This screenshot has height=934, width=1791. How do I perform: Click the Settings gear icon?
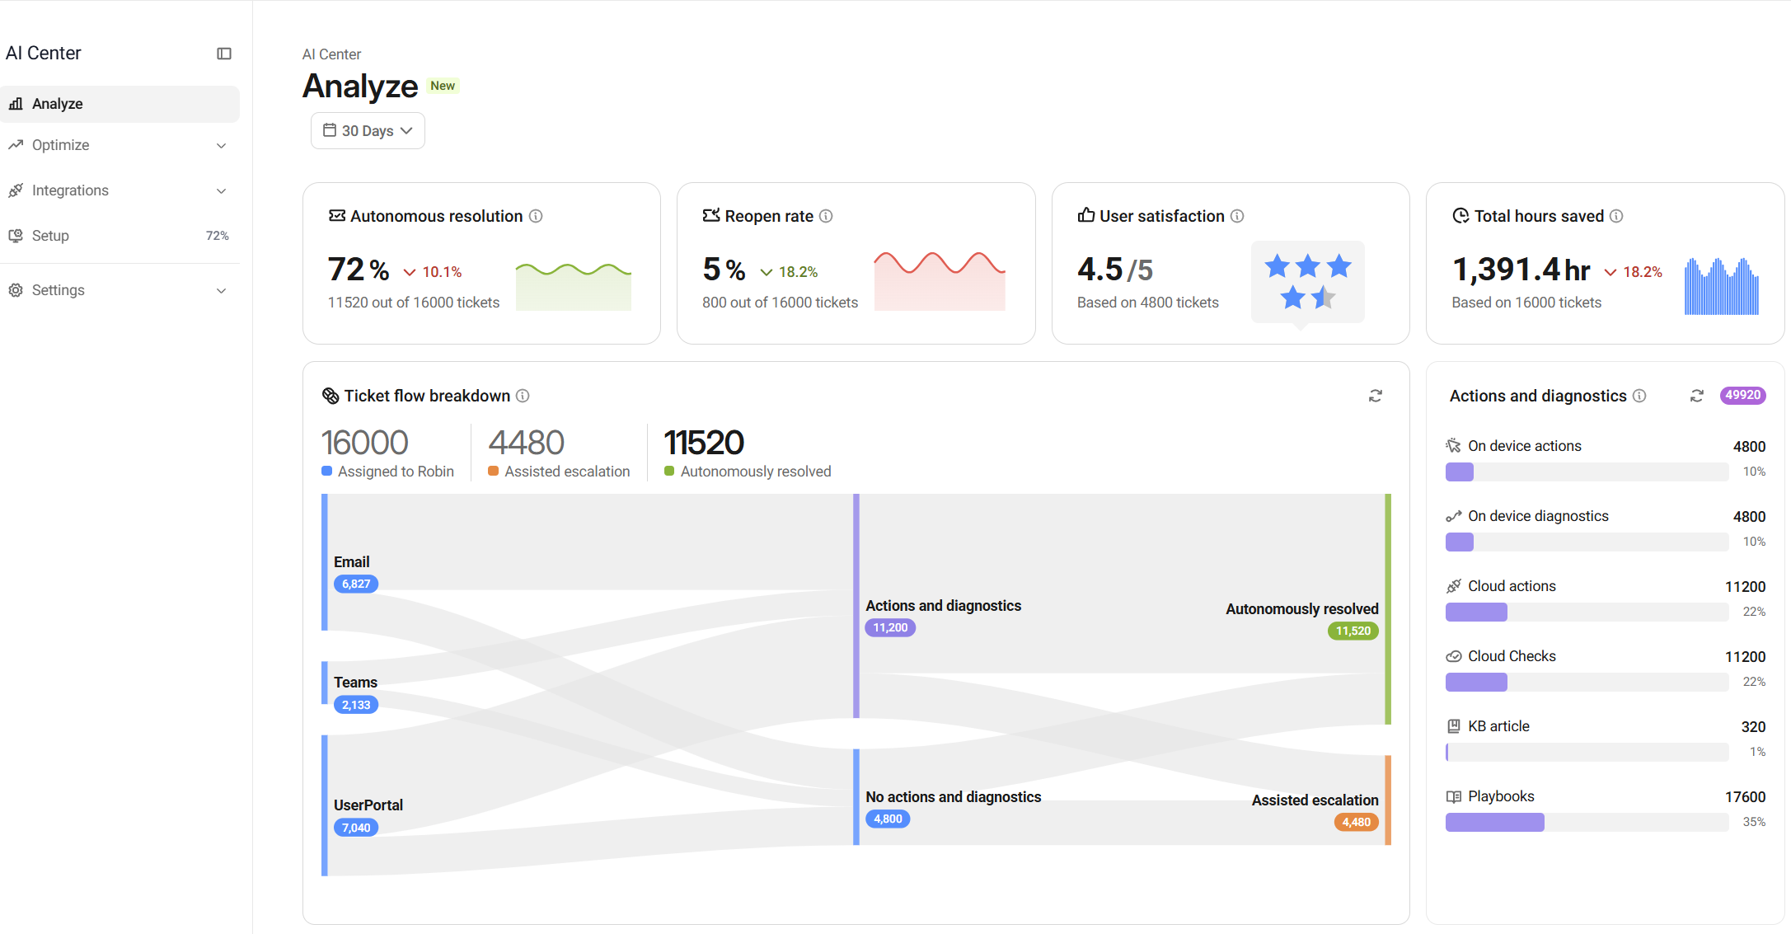16,290
